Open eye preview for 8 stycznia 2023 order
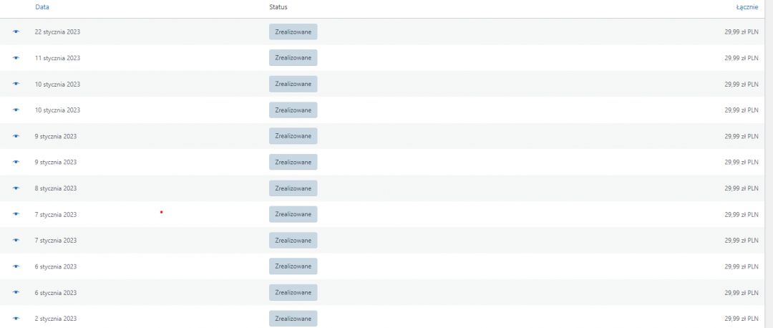Viewport: 773px width, 328px height. [16, 188]
